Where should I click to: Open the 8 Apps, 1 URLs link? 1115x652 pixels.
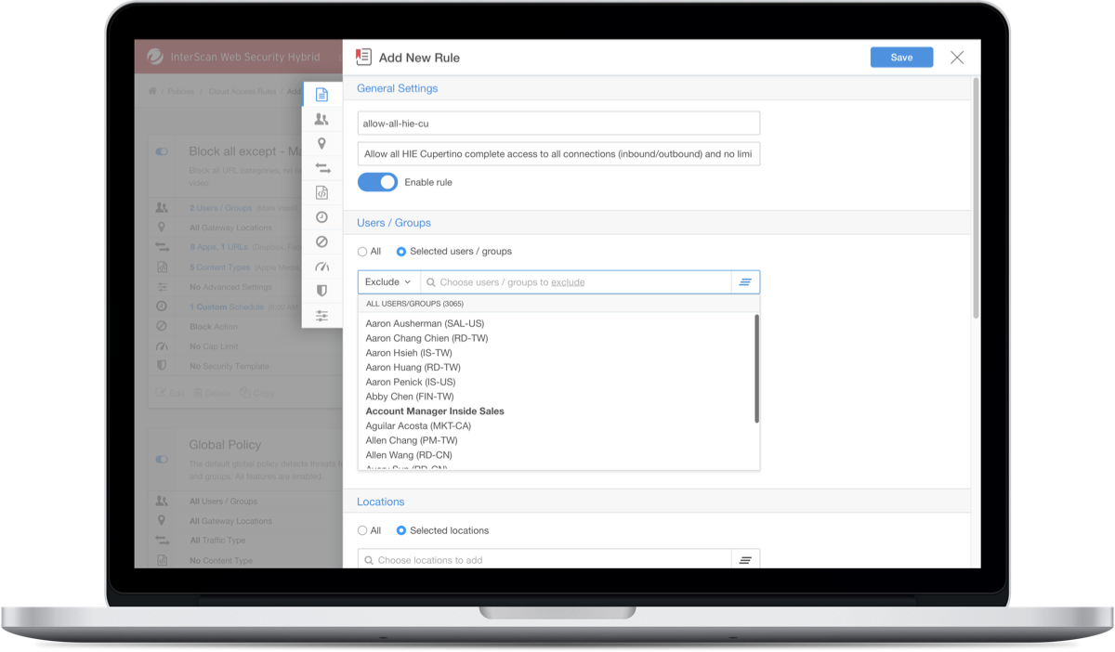(x=219, y=247)
